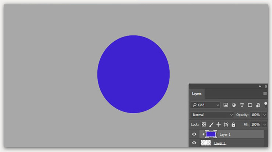Lock all padlock icon
The width and height of the screenshot is (272, 152).
[x=233, y=124]
